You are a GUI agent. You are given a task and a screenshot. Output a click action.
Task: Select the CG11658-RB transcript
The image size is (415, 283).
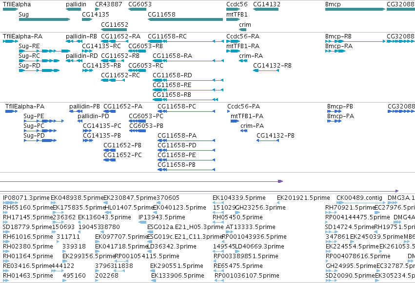coord(185,100)
